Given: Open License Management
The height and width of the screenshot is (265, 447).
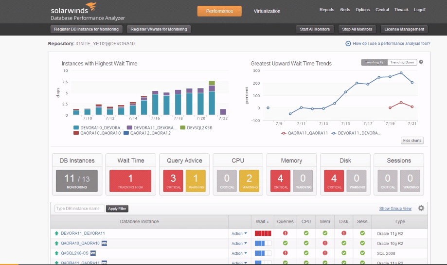Looking at the screenshot, I should pyautogui.click(x=404, y=29).
